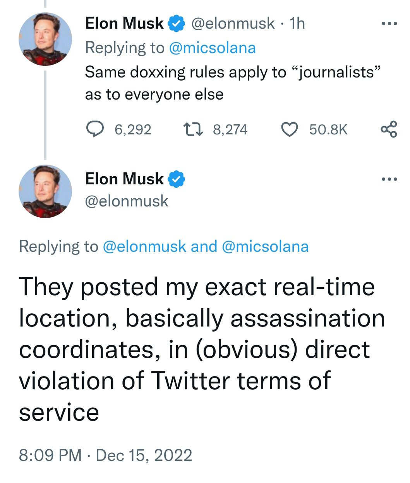
Task: Open @micsolana link in first tweet reply line
Action: pos(213,48)
